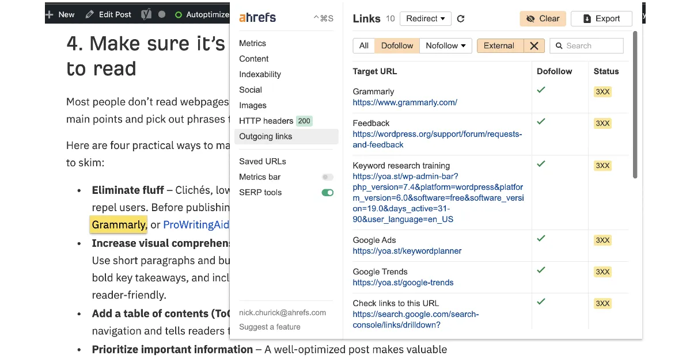
Task: Turn off the SERP tools toggle
Action: point(327,192)
